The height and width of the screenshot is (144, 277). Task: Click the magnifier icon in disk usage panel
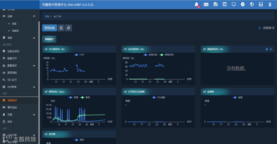point(271,49)
